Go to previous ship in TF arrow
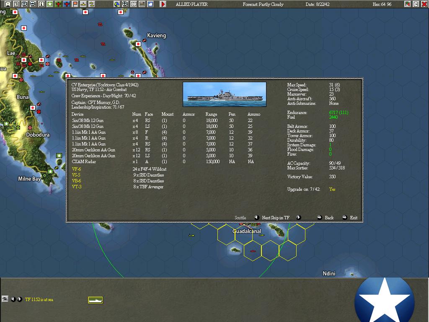This screenshot has width=429, height=322. pyautogui.click(x=257, y=218)
